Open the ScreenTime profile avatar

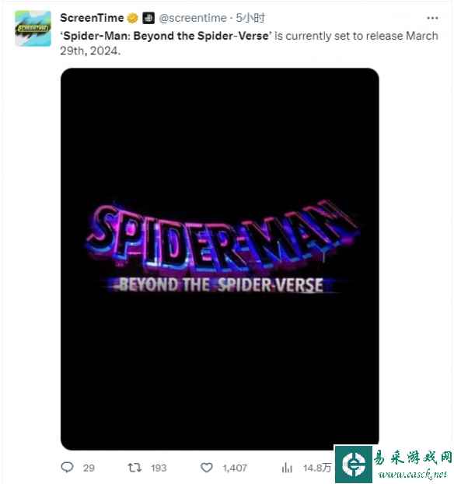[x=33, y=29]
